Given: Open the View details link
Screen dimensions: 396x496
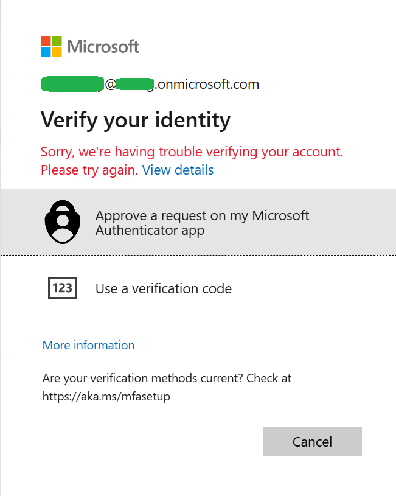Looking at the screenshot, I should [x=178, y=170].
